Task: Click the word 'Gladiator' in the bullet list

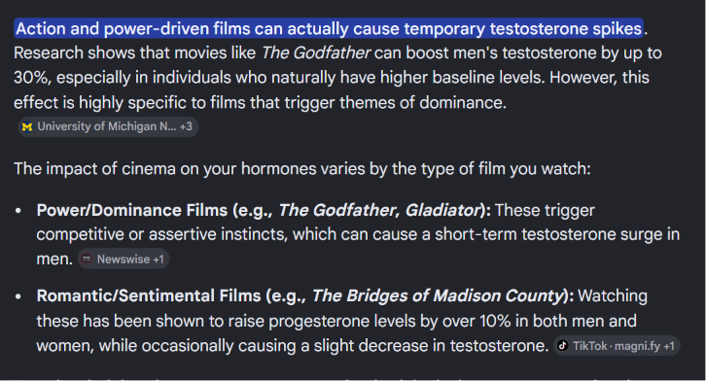Action: pos(441,210)
